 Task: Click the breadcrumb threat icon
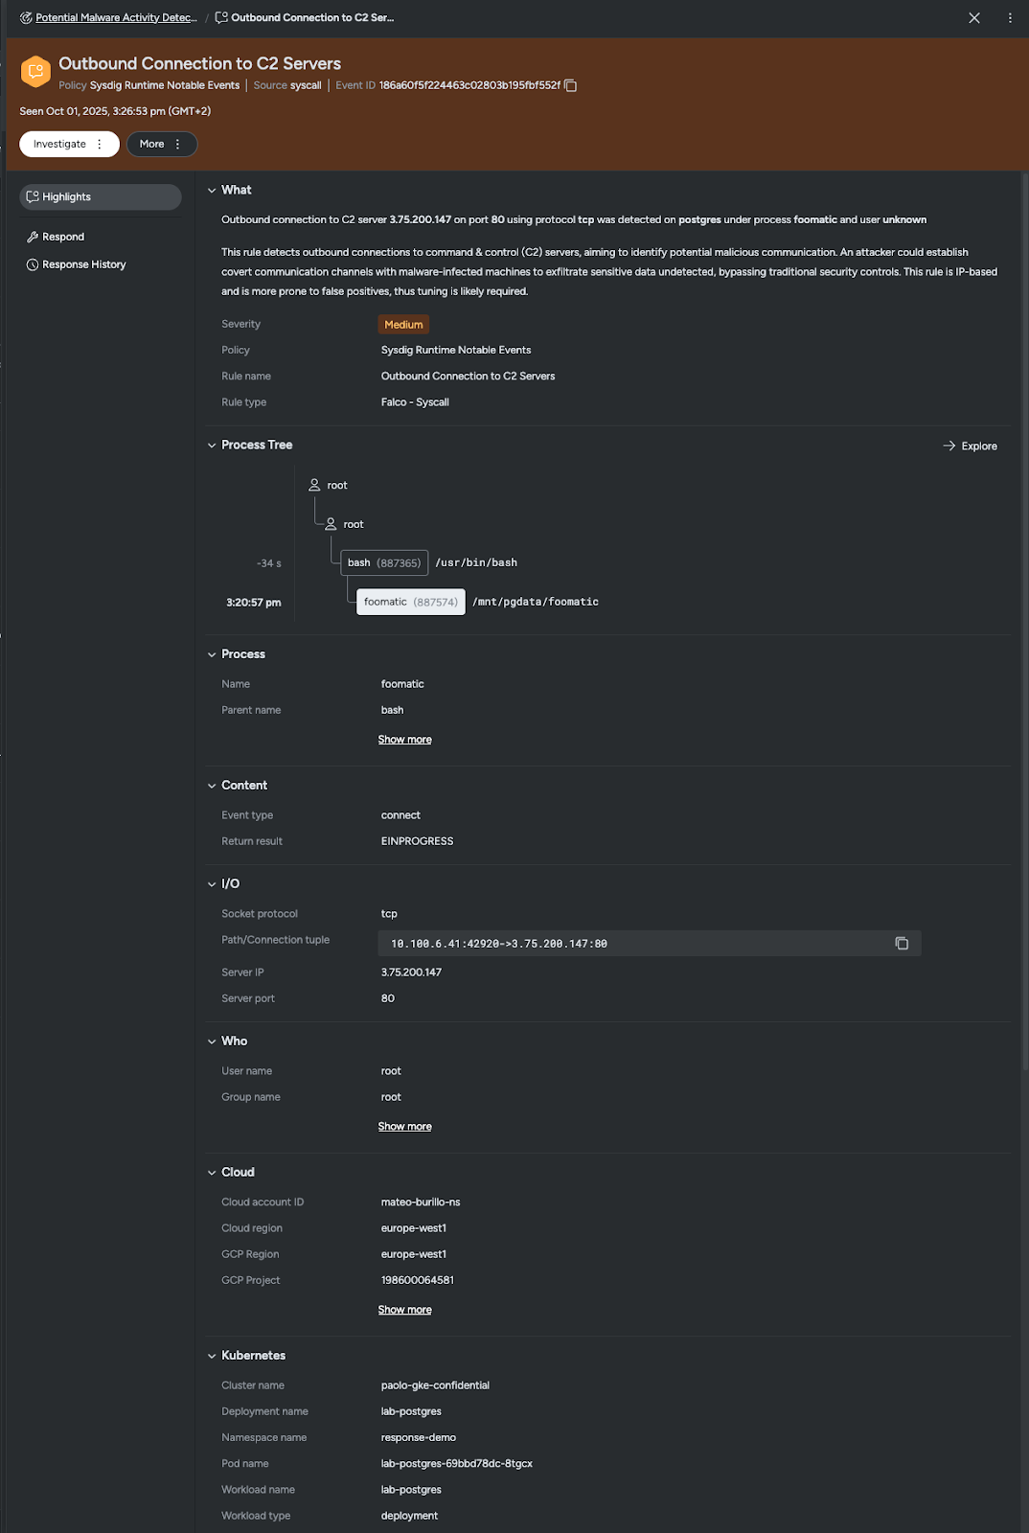click(26, 18)
